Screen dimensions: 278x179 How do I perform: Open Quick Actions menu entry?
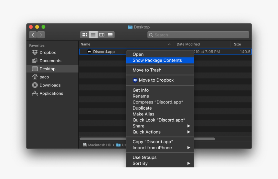pos(160,132)
